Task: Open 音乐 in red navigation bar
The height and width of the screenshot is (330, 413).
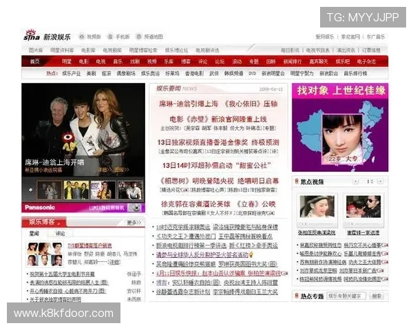Action: pyautogui.click(x=118, y=62)
